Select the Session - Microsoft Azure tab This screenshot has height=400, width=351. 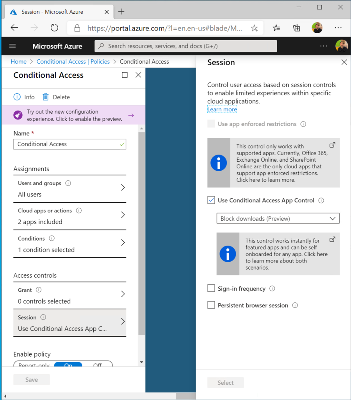[x=59, y=12]
